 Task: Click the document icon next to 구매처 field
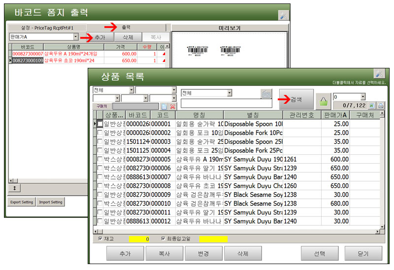(164, 106)
